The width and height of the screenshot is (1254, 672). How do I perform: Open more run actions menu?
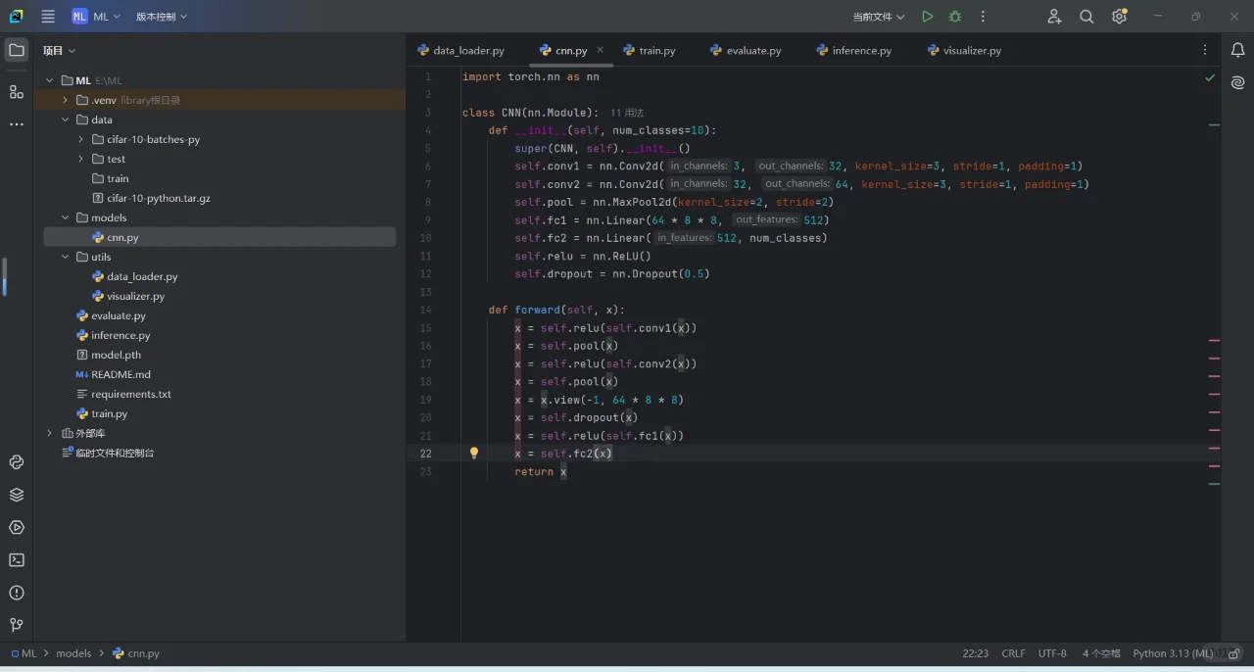(x=984, y=17)
